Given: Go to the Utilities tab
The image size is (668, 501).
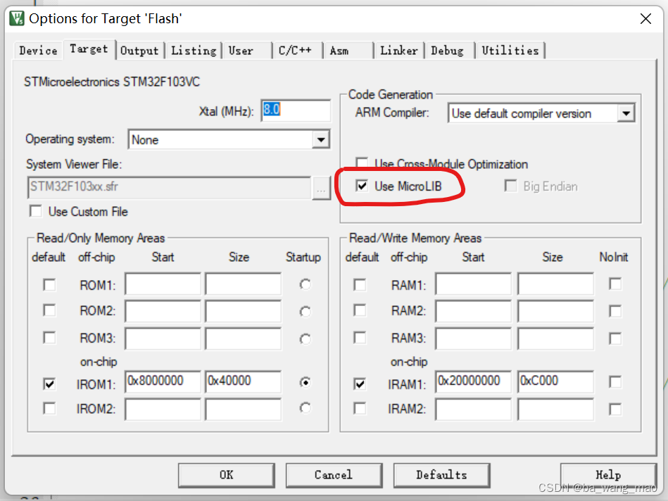Looking at the screenshot, I should coord(510,51).
